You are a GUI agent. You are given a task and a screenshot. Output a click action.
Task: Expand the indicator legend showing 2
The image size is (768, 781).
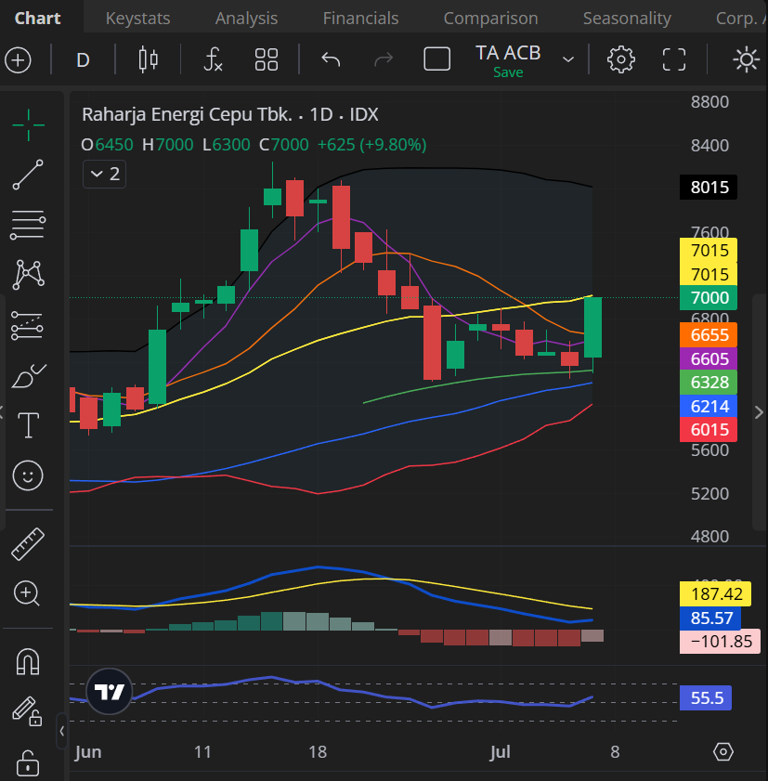105,175
